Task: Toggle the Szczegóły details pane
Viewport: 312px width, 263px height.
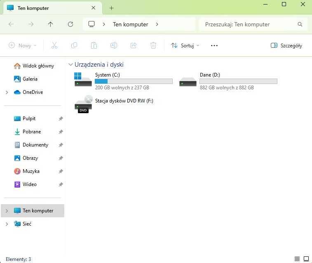Action: click(286, 46)
